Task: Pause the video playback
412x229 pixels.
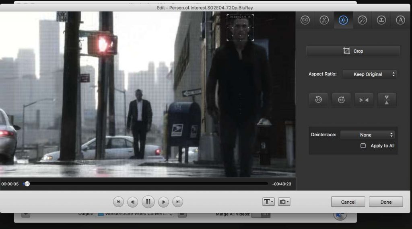Action: pyautogui.click(x=148, y=202)
